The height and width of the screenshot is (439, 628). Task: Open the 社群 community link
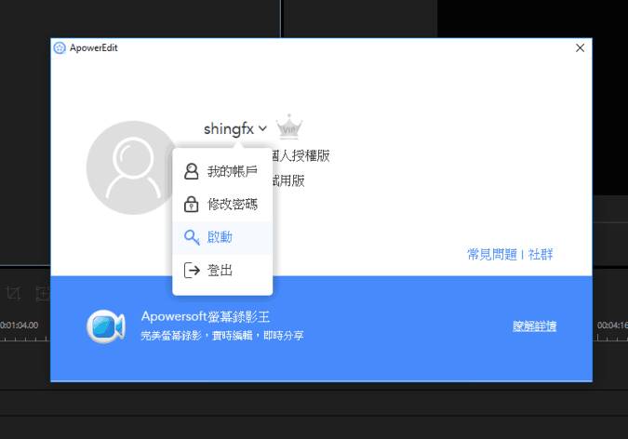click(x=541, y=254)
